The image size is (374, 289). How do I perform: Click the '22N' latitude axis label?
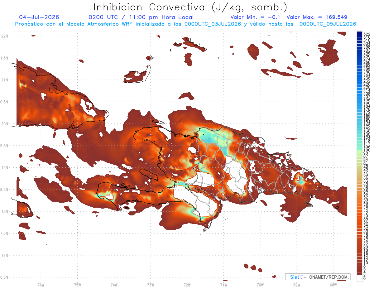[x=5, y=36]
